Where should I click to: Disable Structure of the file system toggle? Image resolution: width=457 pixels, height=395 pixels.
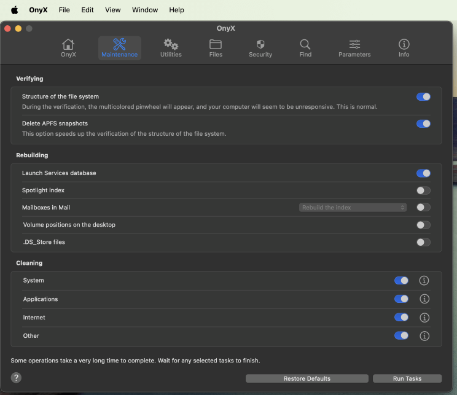[x=423, y=97]
